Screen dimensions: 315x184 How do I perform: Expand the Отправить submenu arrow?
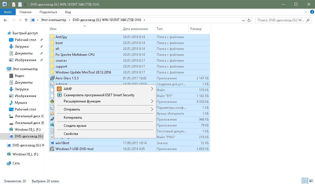[152, 109]
